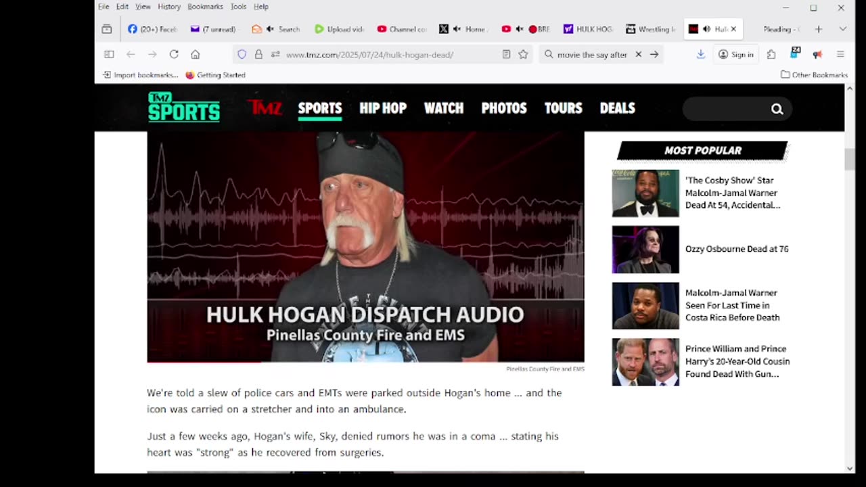This screenshot has height=487, width=866.
Task: Open Firefox View button
Action: pyautogui.click(x=107, y=29)
